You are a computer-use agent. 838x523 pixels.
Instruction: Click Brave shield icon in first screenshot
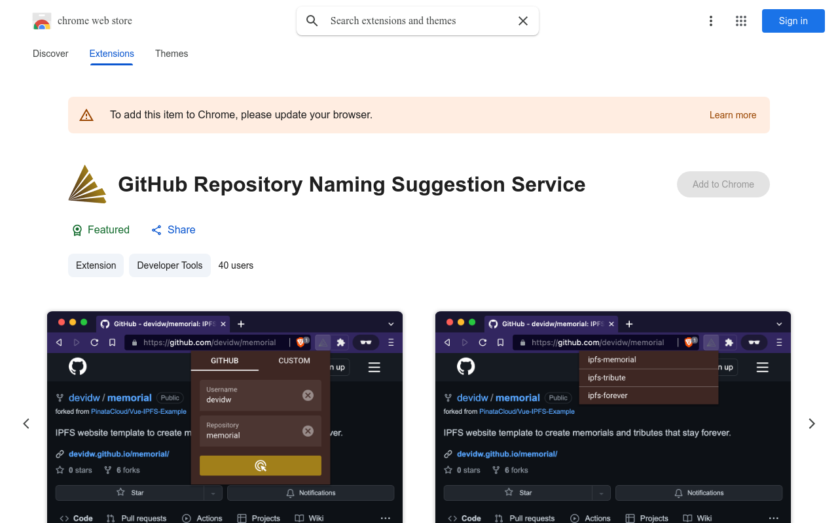coord(301,342)
